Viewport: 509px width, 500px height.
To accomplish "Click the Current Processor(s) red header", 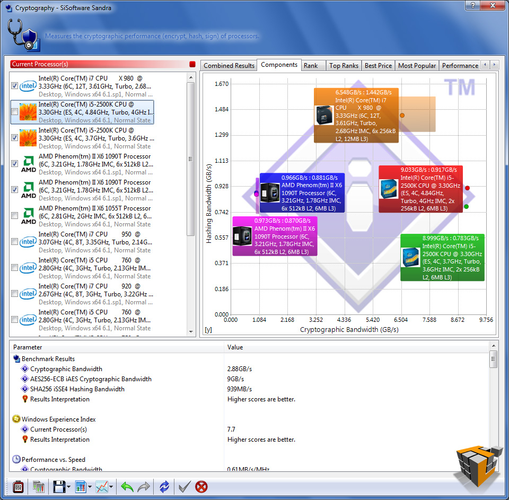I will 99,64.
